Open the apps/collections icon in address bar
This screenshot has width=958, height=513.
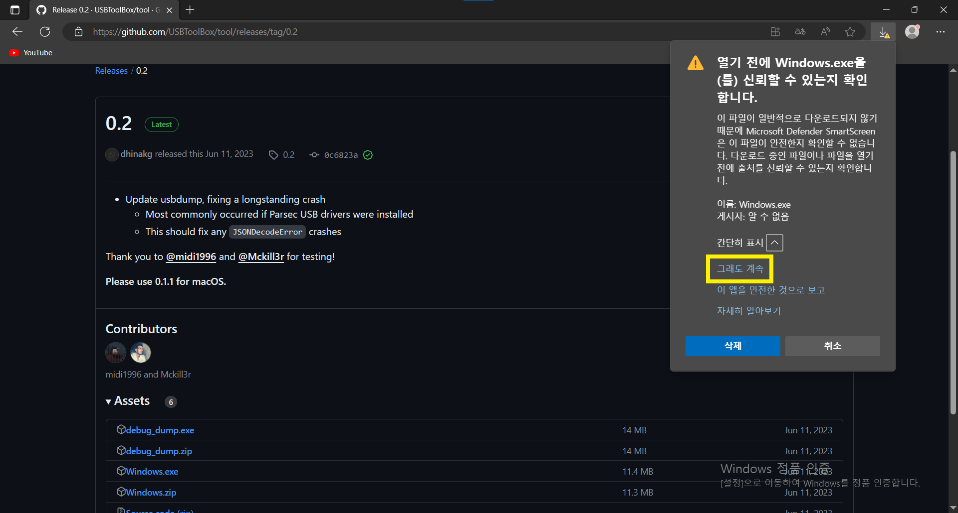click(775, 32)
